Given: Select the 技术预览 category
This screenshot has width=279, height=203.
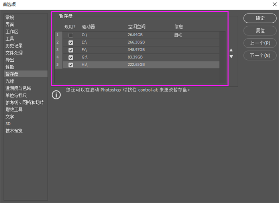Looking at the screenshot, I should pyautogui.click(x=14, y=131).
